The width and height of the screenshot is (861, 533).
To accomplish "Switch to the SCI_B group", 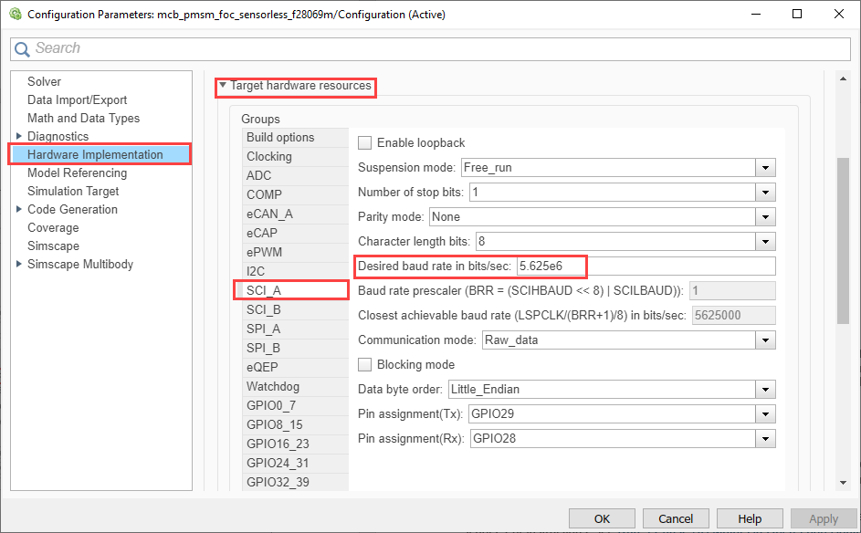I will click(x=264, y=309).
